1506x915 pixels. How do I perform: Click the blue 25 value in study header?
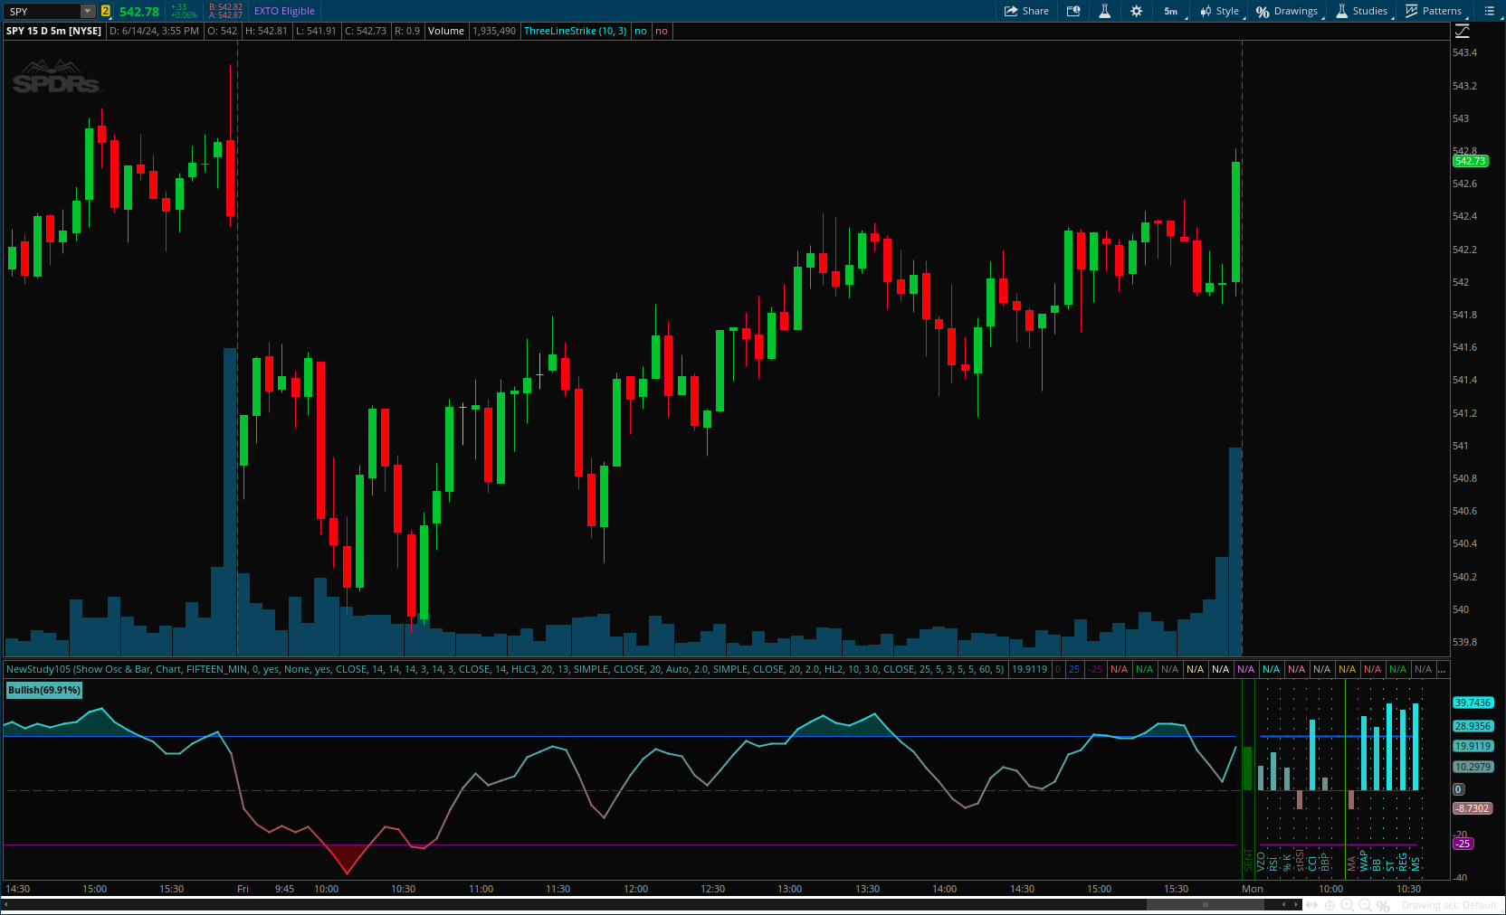[1074, 669]
